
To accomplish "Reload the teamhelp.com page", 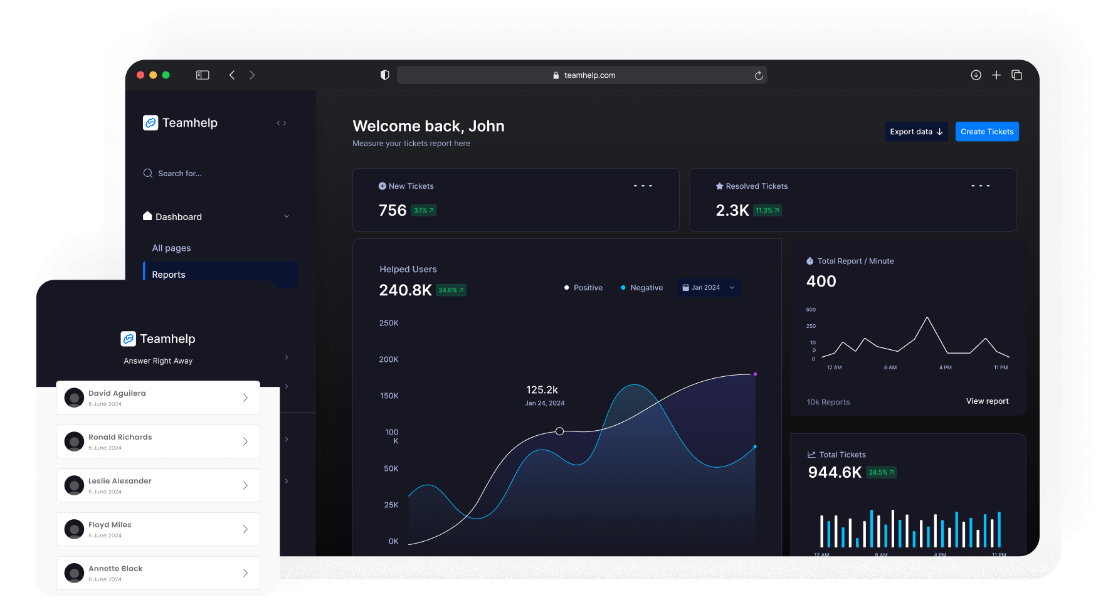I will pos(758,75).
